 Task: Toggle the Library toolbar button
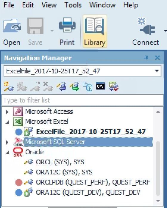coord(95,31)
